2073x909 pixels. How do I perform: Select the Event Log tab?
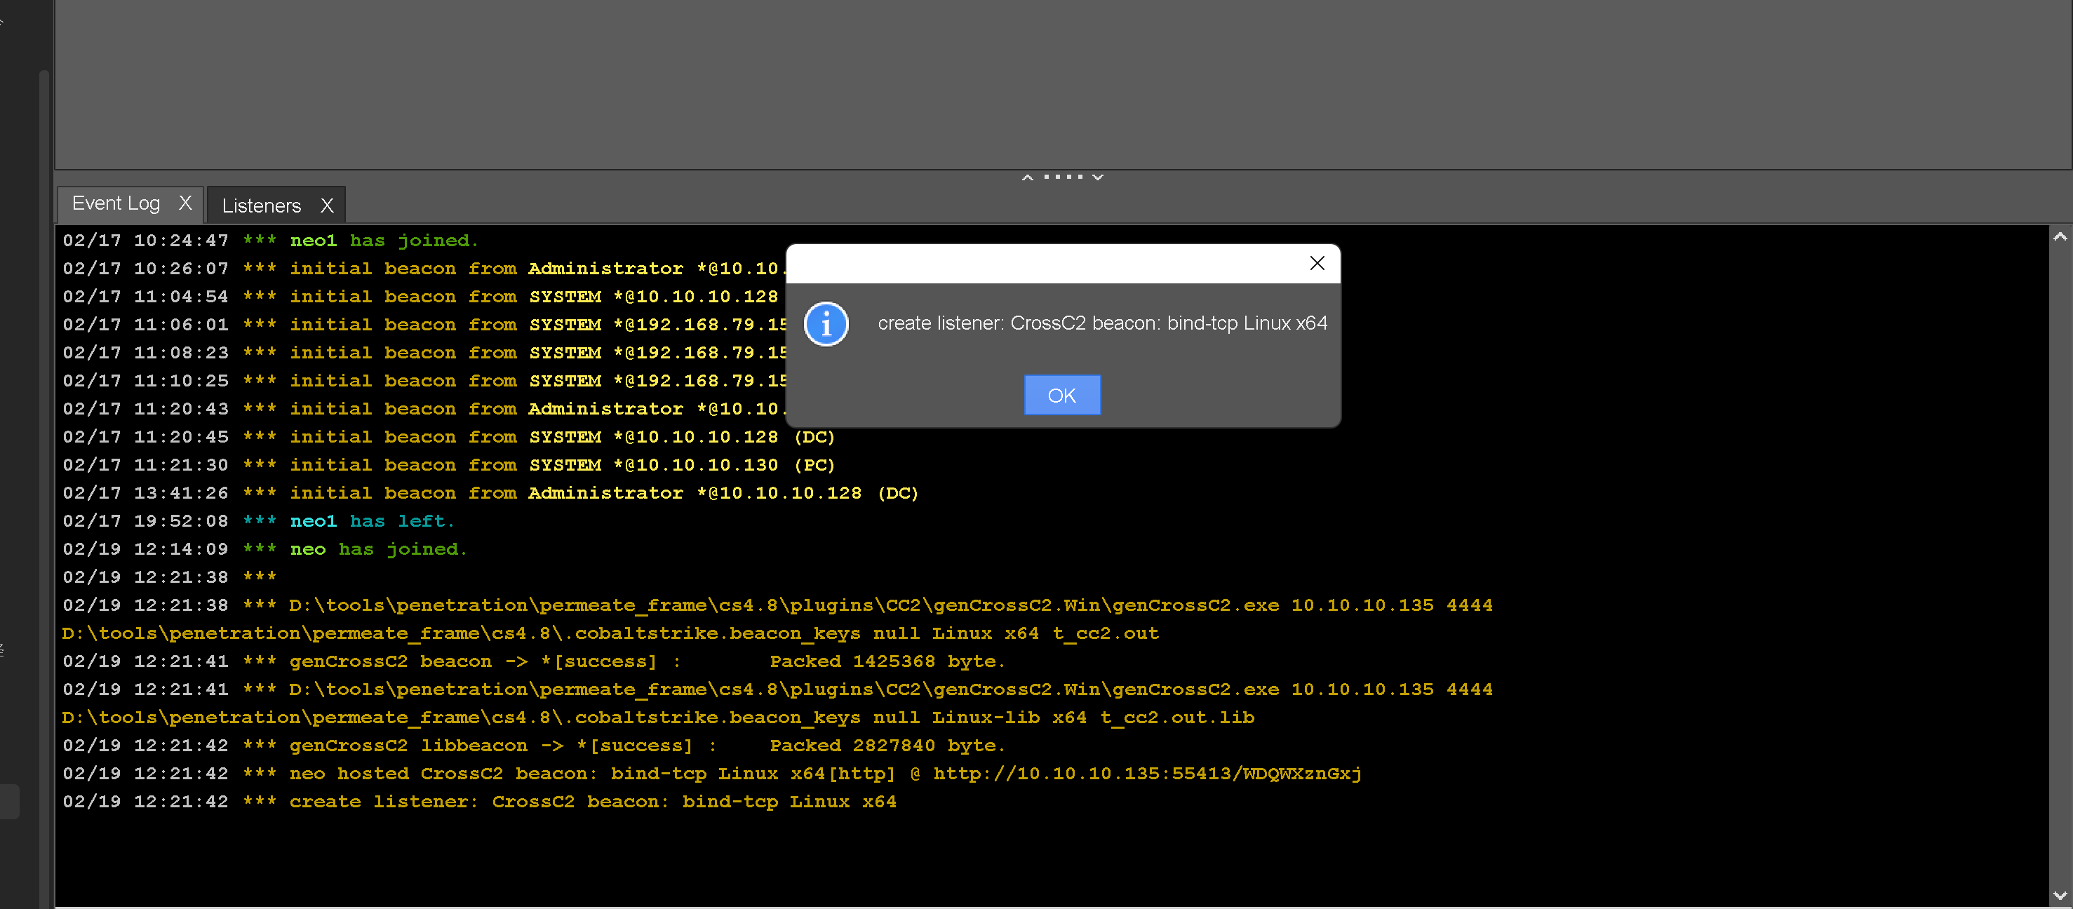(116, 203)
